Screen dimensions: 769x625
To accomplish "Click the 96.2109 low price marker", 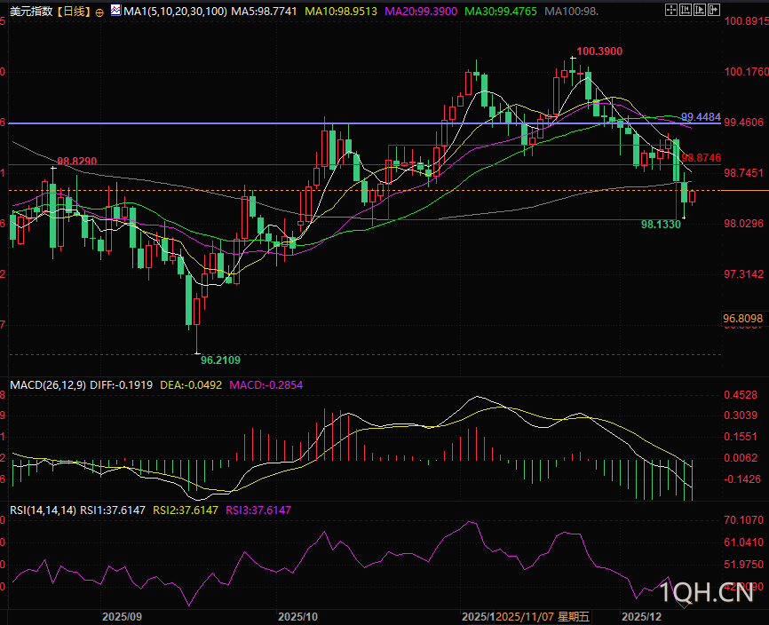I will (220, 360).
